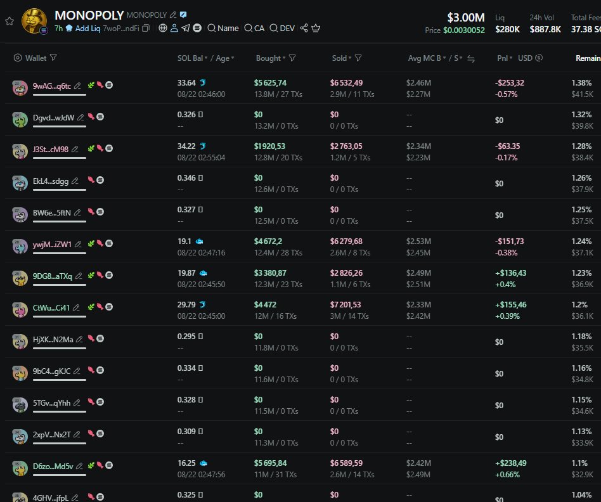
Task: Click the fish icon beside 19.1 SOL balance
Action: [x=199, y=241]
